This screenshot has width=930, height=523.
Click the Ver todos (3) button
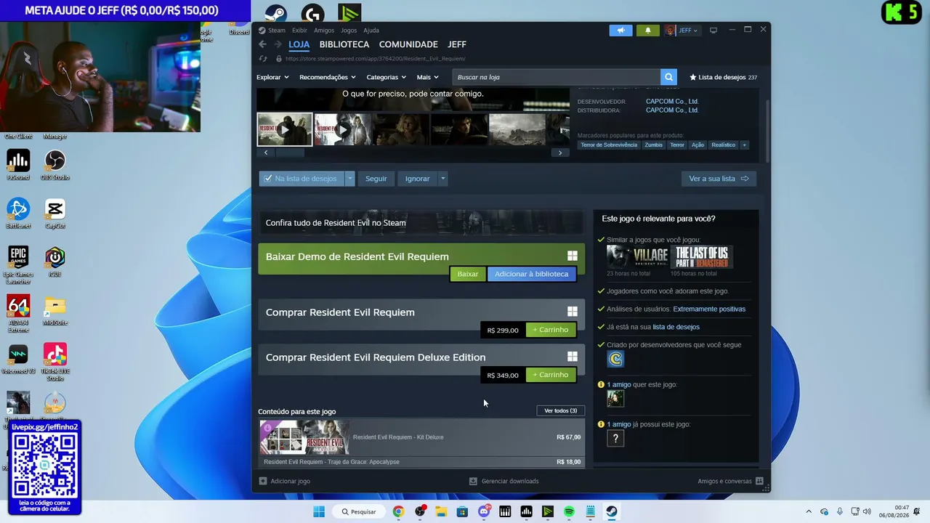pos(561,410)
